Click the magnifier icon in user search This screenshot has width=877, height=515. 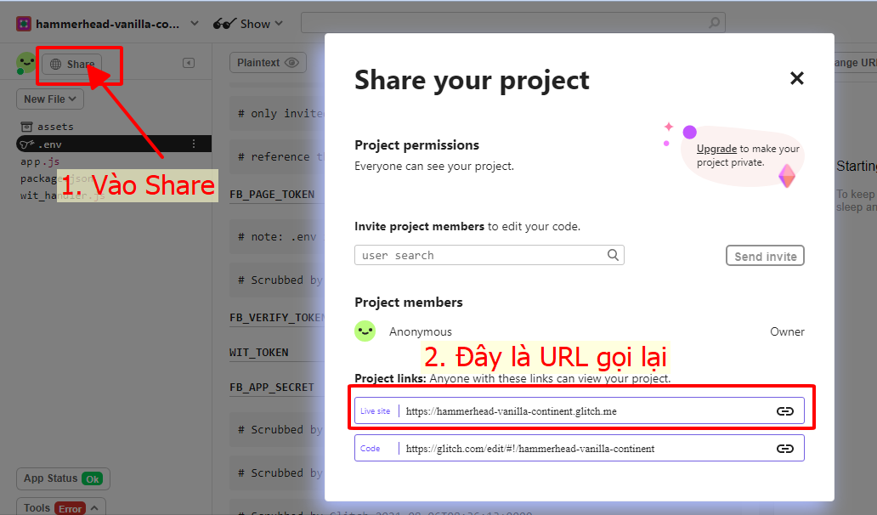coord(613,255)
